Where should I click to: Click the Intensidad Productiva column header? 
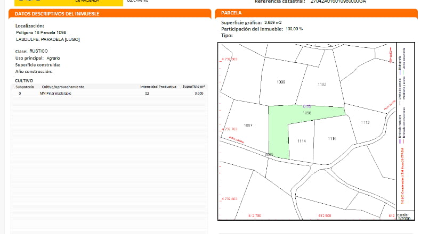coord(158,87)
